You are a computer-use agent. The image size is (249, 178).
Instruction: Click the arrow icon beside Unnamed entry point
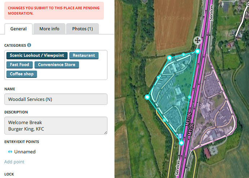10,152
